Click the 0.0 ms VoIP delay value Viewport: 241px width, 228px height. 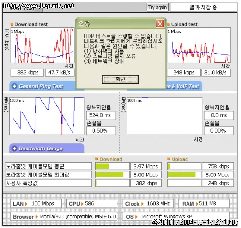pyautogui.click(x=219, y=115)
